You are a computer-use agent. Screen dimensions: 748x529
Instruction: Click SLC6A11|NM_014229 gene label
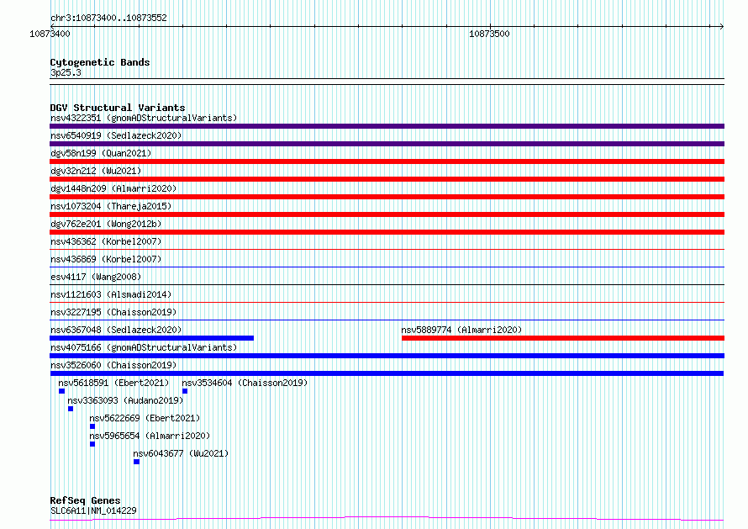pyautogui.click(x=93, y=510)
